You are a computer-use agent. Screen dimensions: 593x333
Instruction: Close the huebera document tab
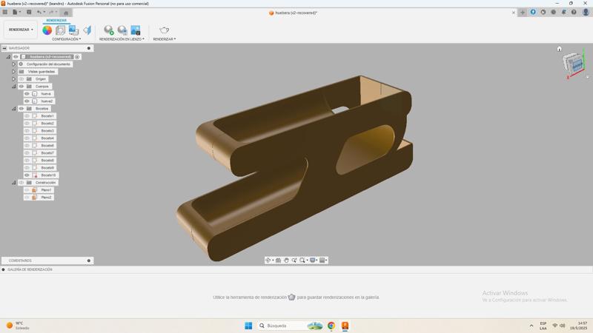(513, 13)
